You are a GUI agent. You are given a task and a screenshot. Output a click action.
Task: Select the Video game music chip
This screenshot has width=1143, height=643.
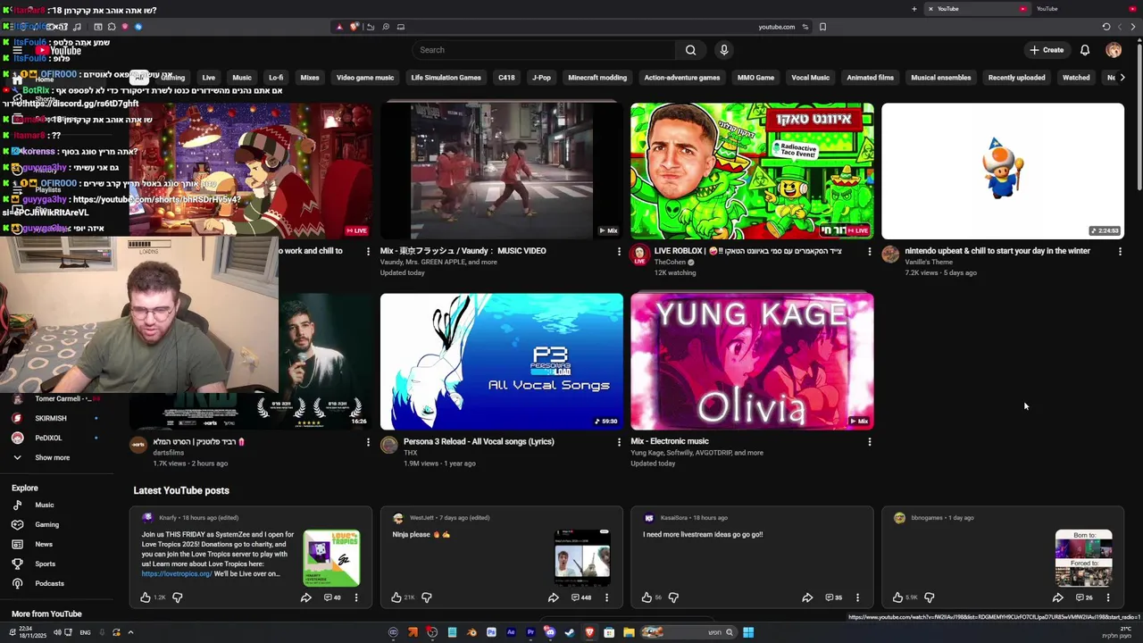365,78
